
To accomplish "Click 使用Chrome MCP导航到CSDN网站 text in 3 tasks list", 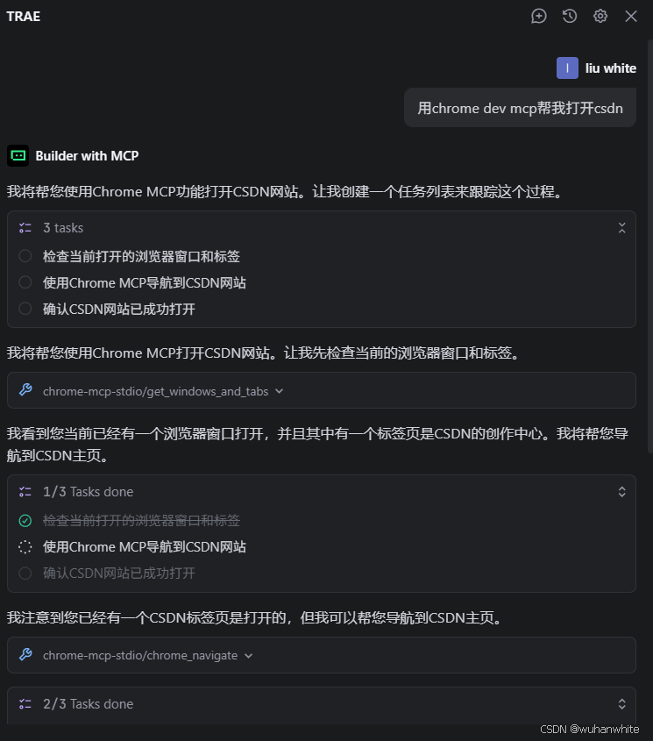I will (144, 282).
